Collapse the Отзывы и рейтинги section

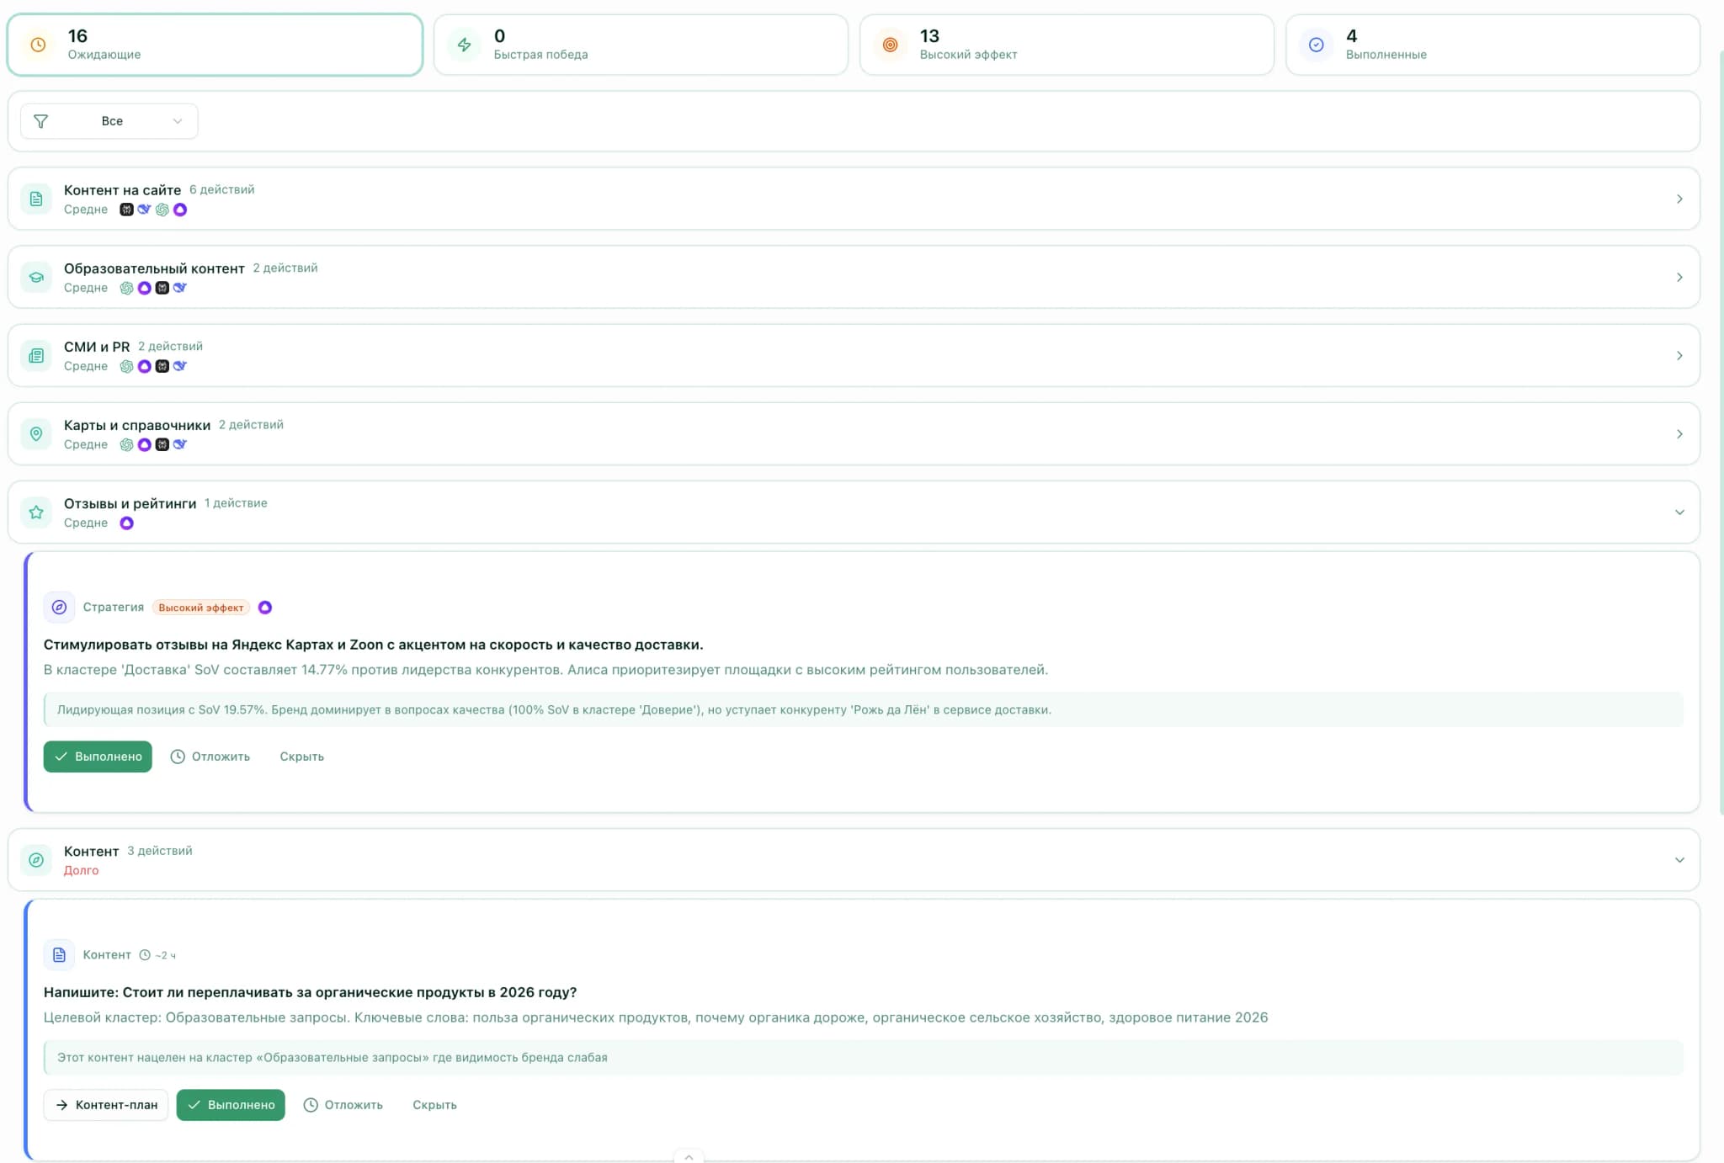(x=1679, y=512)
